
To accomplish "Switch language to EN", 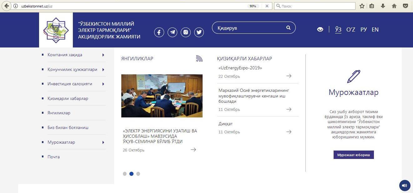I will (x=375, y=29).
